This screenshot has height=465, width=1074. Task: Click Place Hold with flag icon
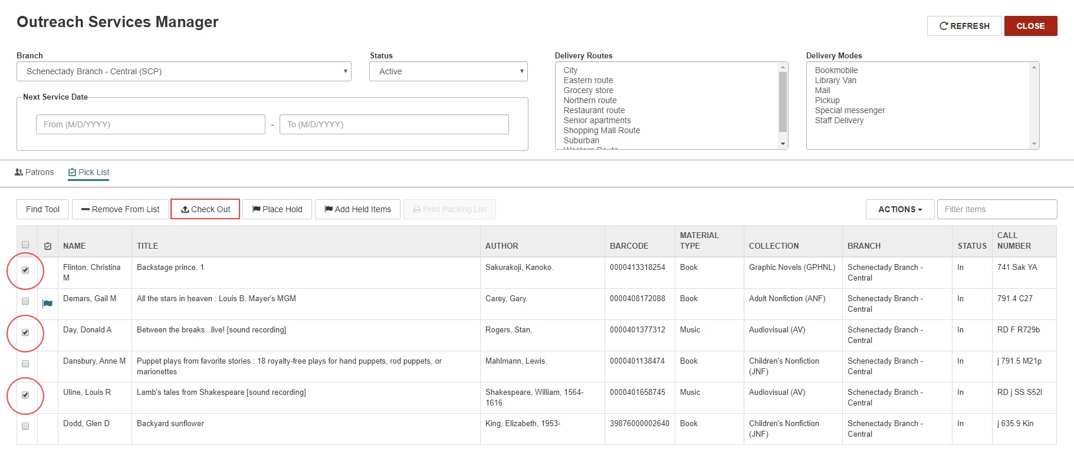[277, 209]
